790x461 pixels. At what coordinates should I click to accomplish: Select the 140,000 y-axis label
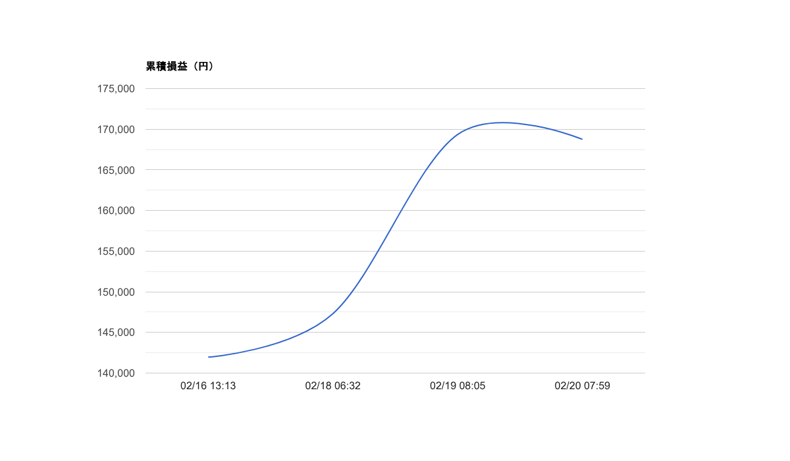(117, 373)
